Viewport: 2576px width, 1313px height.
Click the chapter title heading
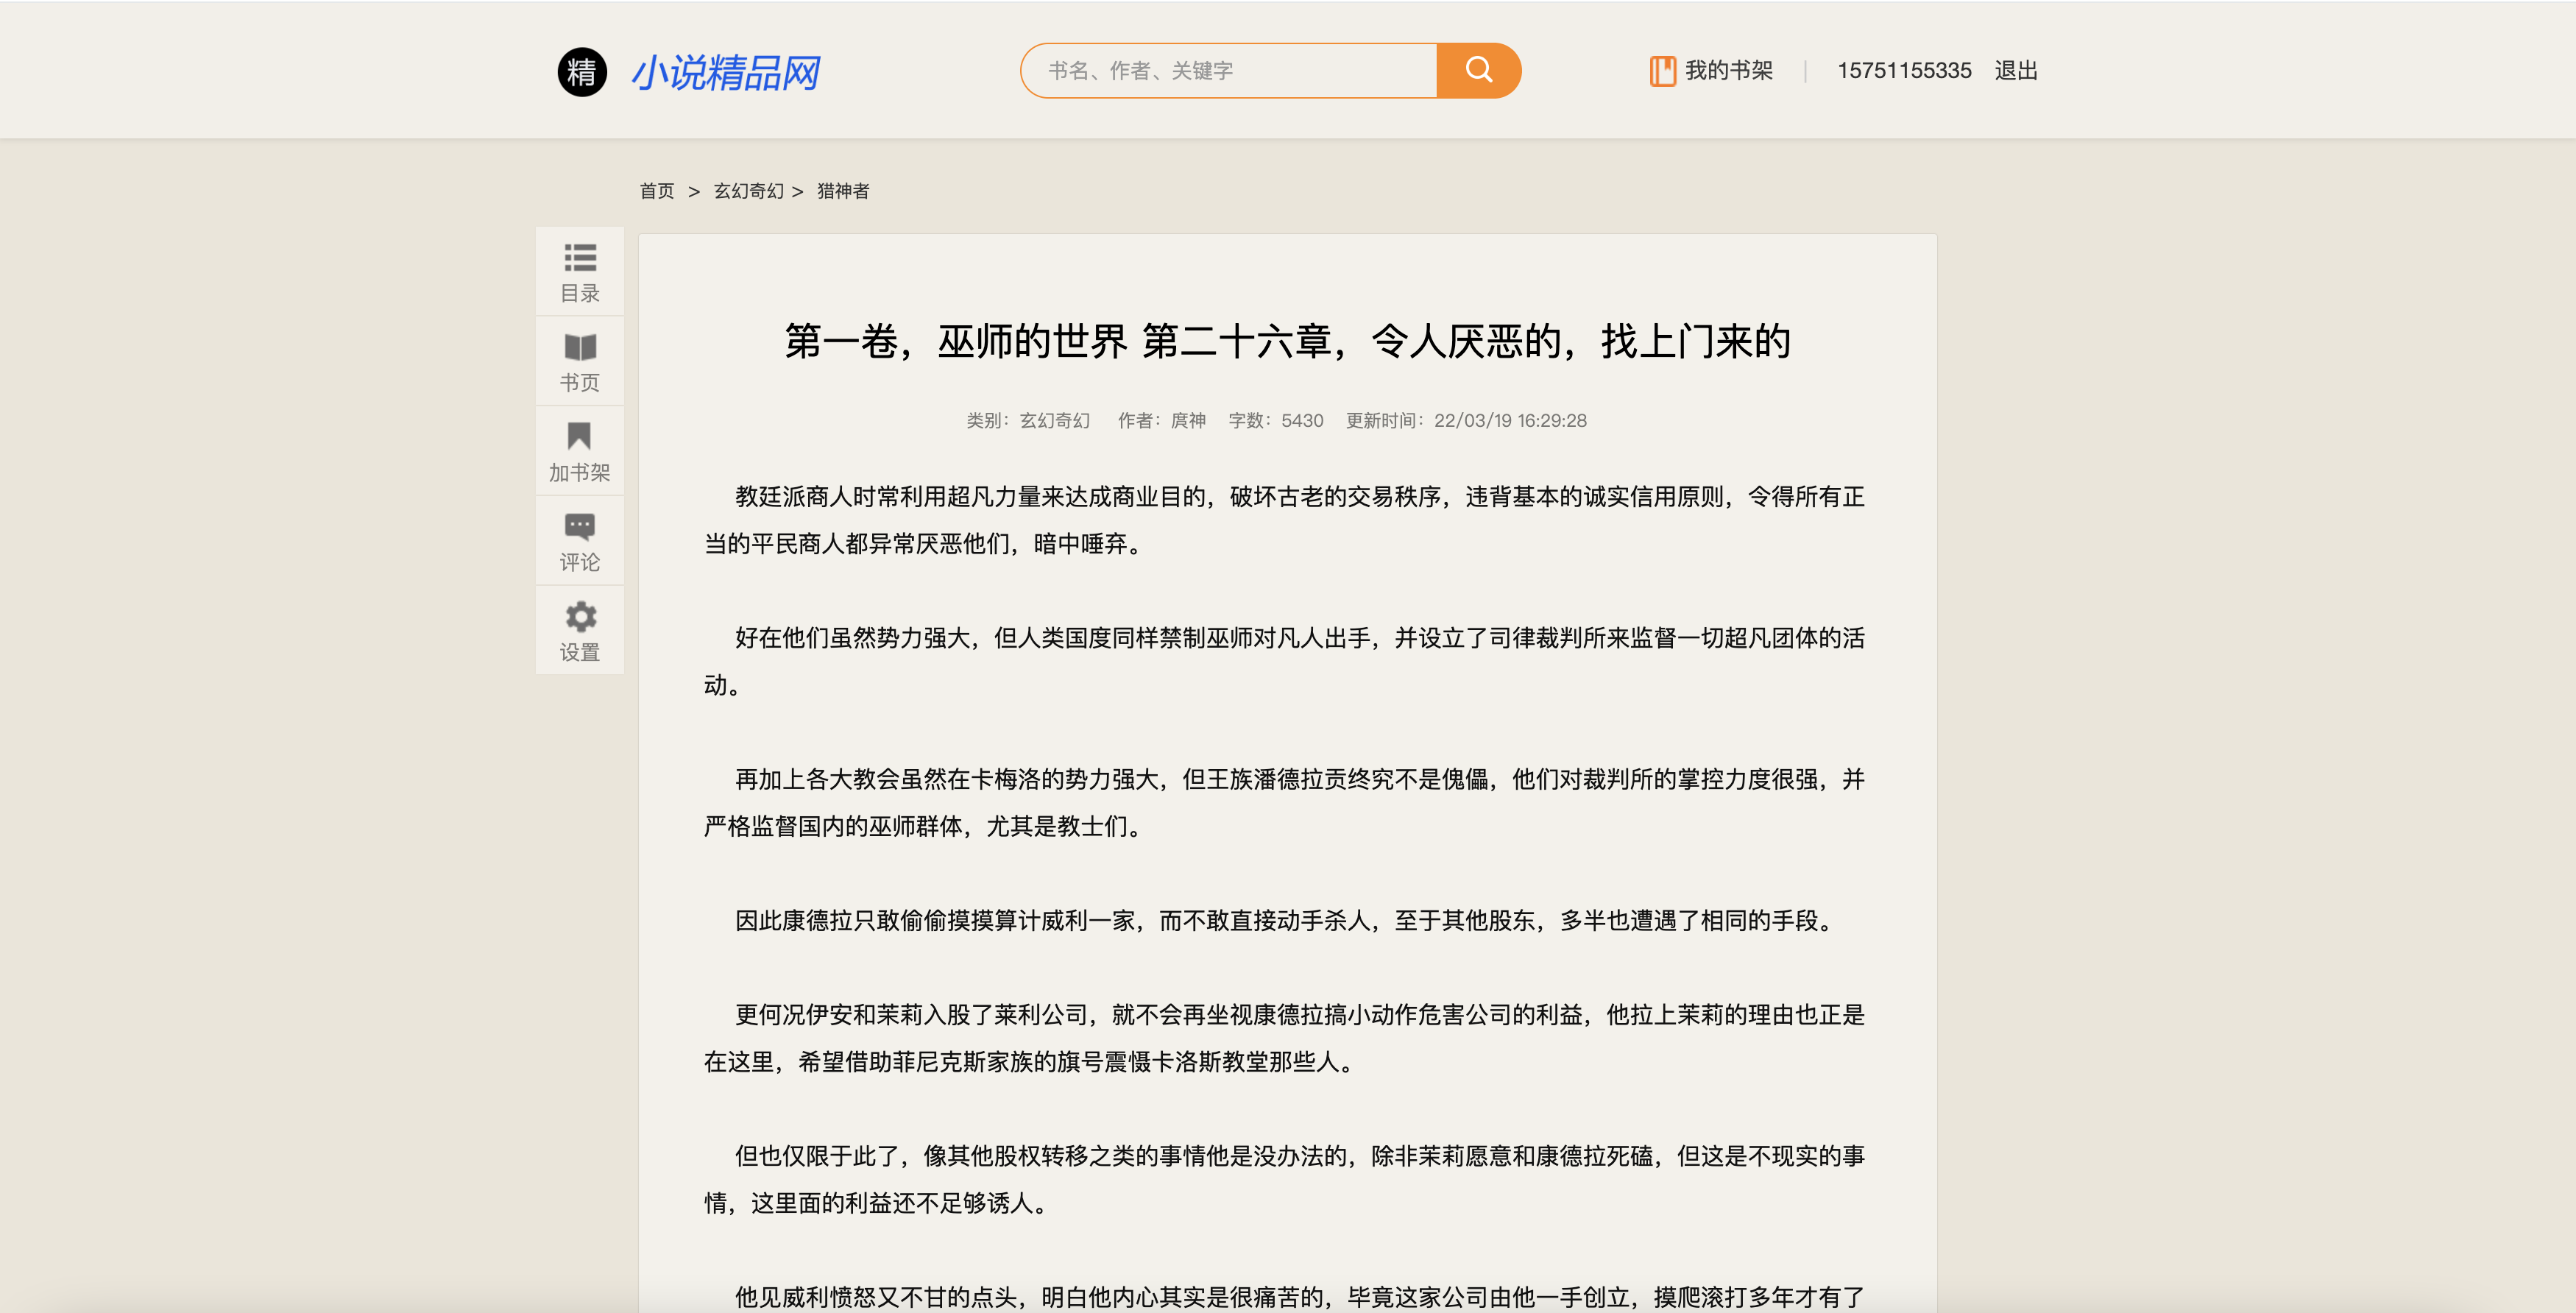(x=1287, y=342)
